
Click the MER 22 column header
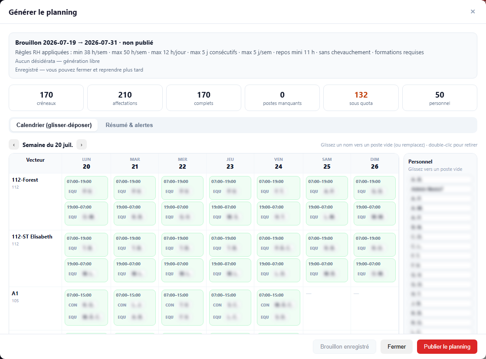(x=183, y=163)
